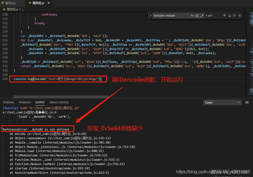Viewport: 253px width, 177px height.
Task: Click the breadcrumb ellipsis after 周杰伦.js
Action: pyautogui.click(x=23, y=10)
